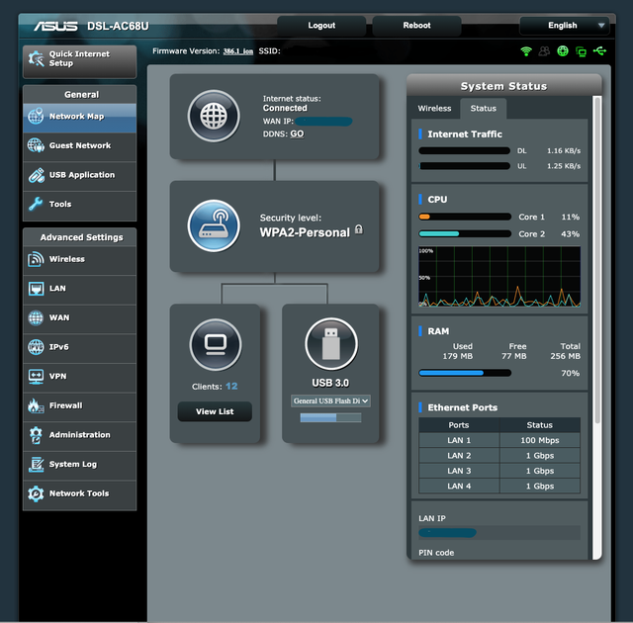This screenshot has height=623, width=633.
Task: Expand the General USB Flash Disk dropdown
Action: 330,400
